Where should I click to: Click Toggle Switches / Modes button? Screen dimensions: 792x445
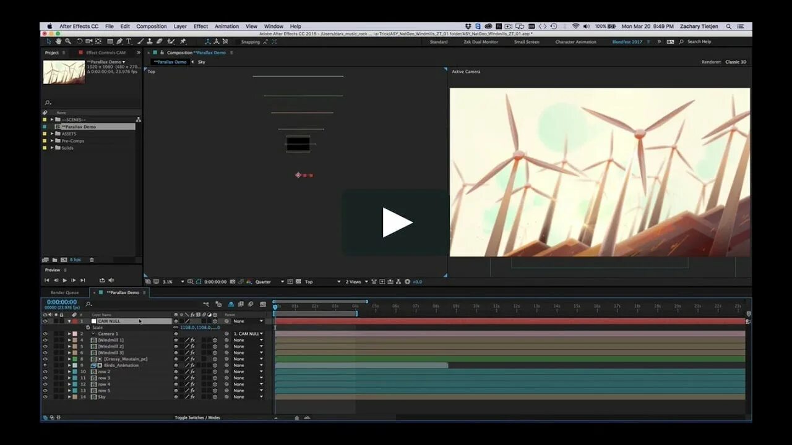pos(197,418)
